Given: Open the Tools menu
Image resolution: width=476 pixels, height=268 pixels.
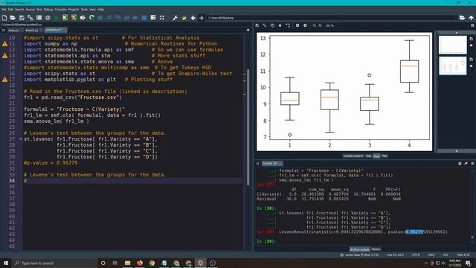Looking at the screenshot, I should click(84, 10).
